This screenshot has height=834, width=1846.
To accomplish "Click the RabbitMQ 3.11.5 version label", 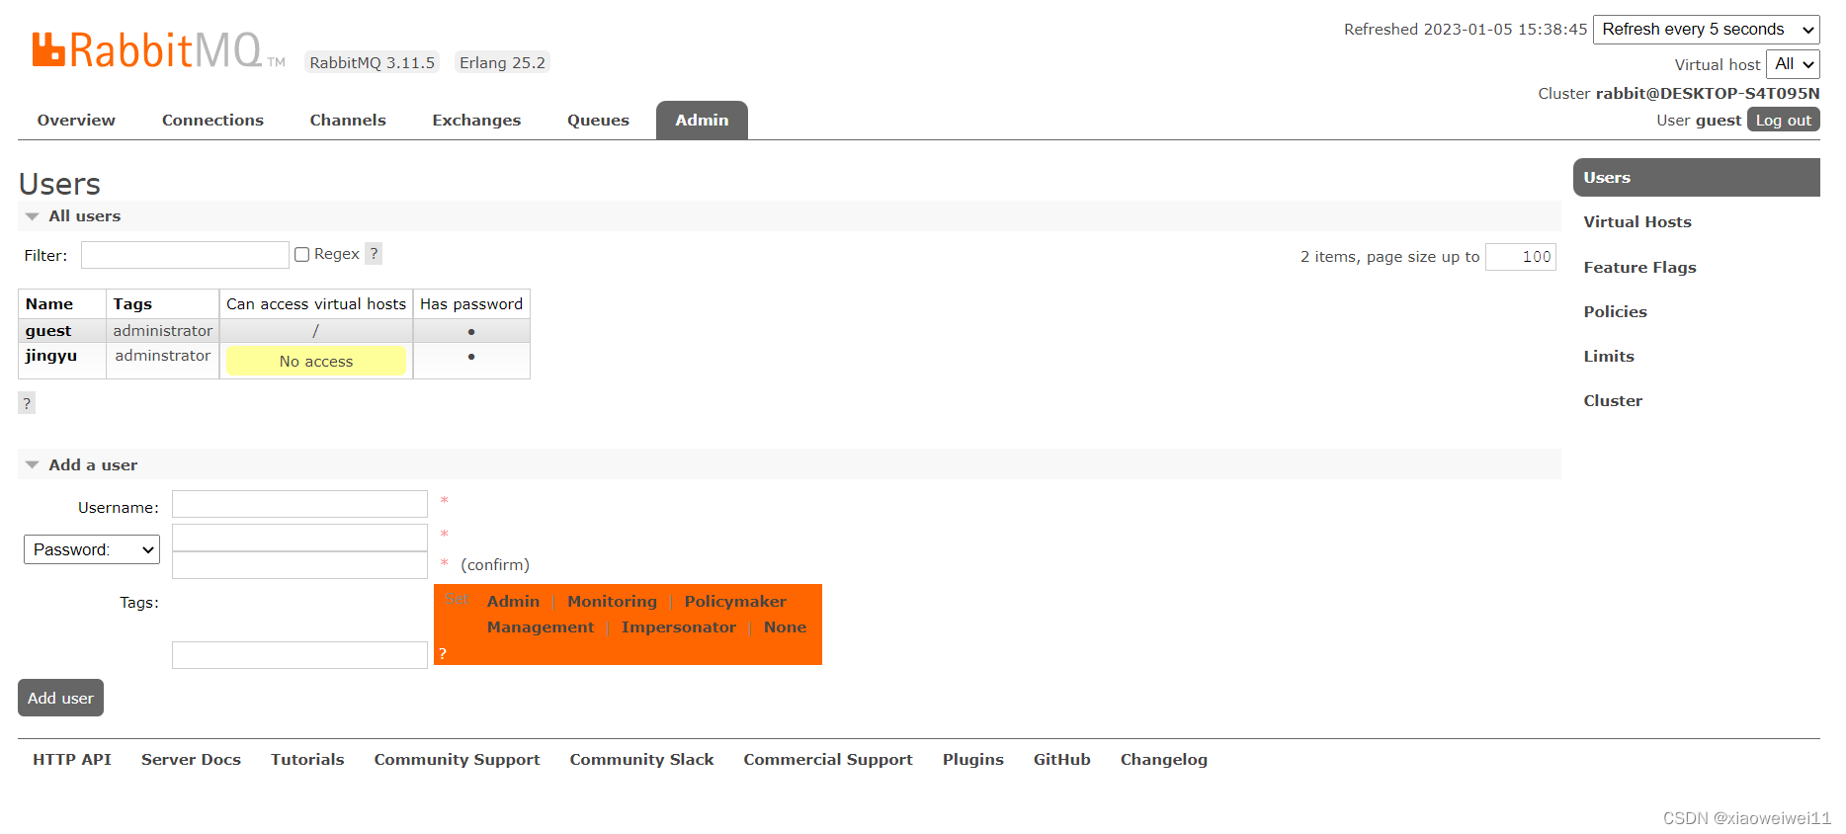I will [372, 62].
